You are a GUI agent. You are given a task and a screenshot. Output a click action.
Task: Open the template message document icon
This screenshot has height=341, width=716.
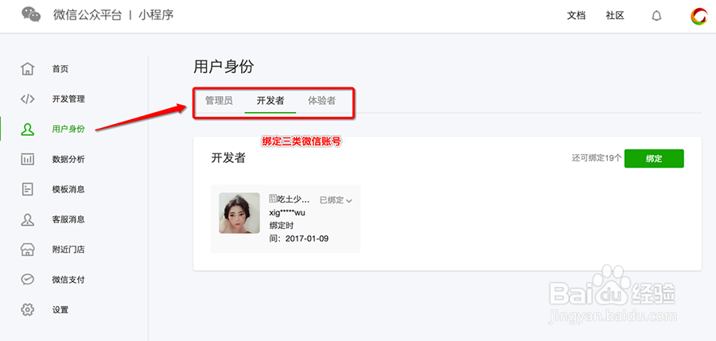point(28,189)
